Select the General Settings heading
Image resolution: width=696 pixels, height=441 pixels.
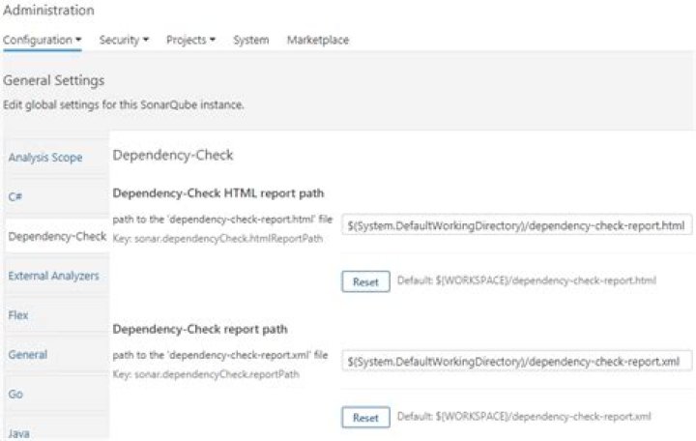[54, 80]
